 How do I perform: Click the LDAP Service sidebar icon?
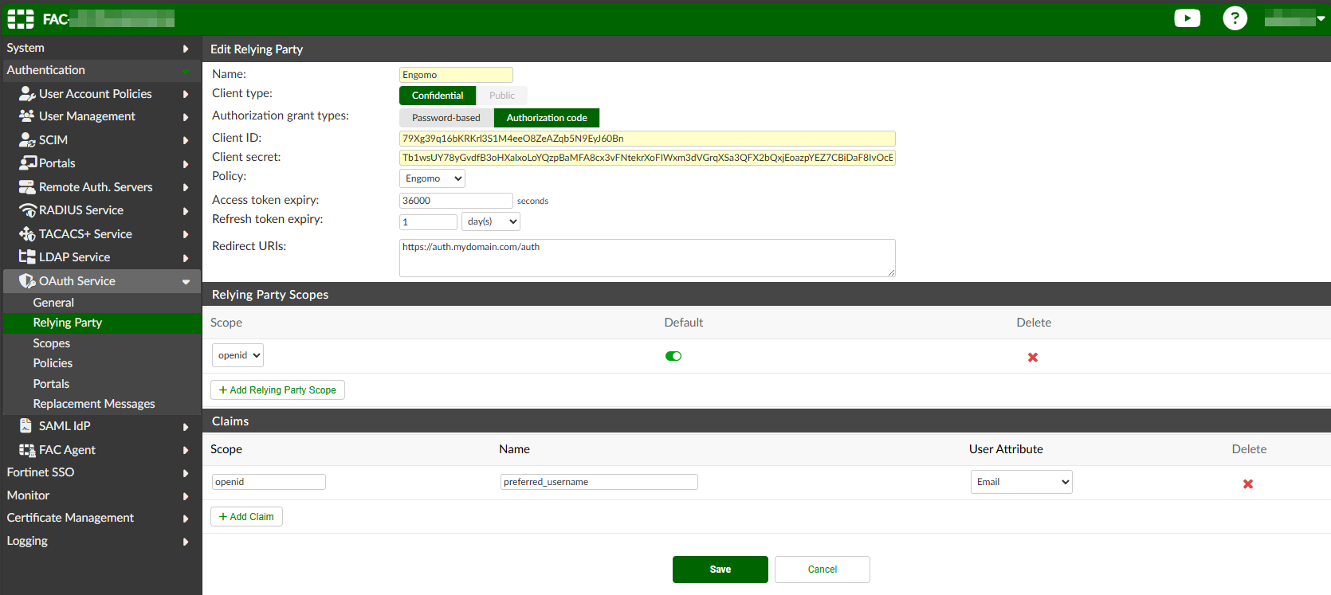click(27, 257)
